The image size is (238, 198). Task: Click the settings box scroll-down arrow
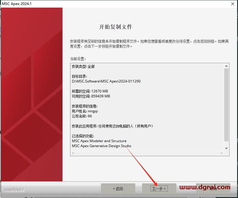pyautogui.click(x=226, y=148)
